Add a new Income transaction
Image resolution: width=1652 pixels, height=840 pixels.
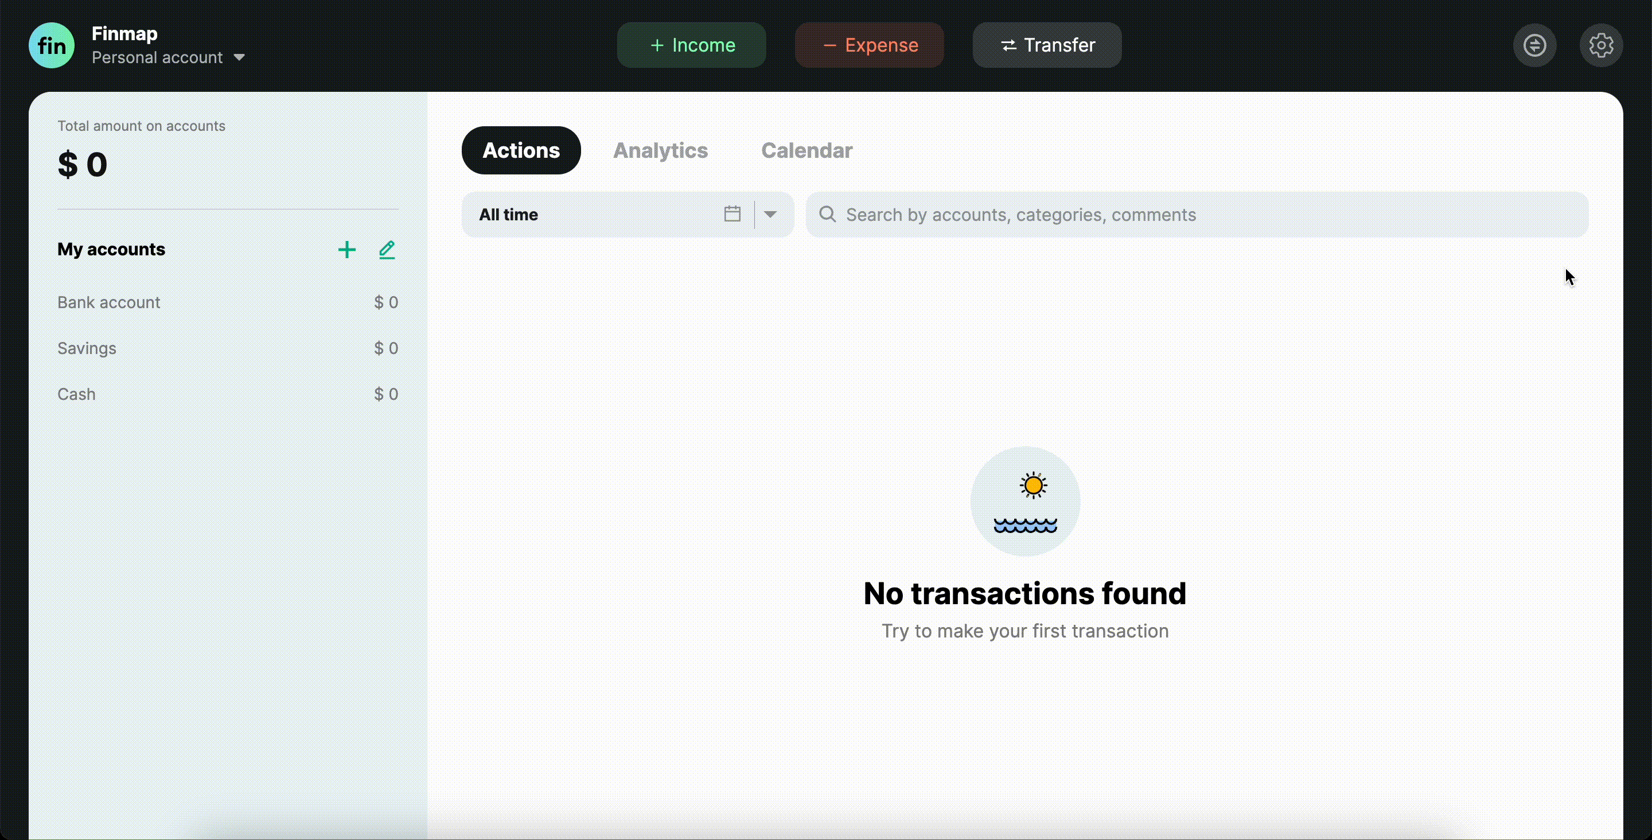pyautogui.click(x=691, y=45)
